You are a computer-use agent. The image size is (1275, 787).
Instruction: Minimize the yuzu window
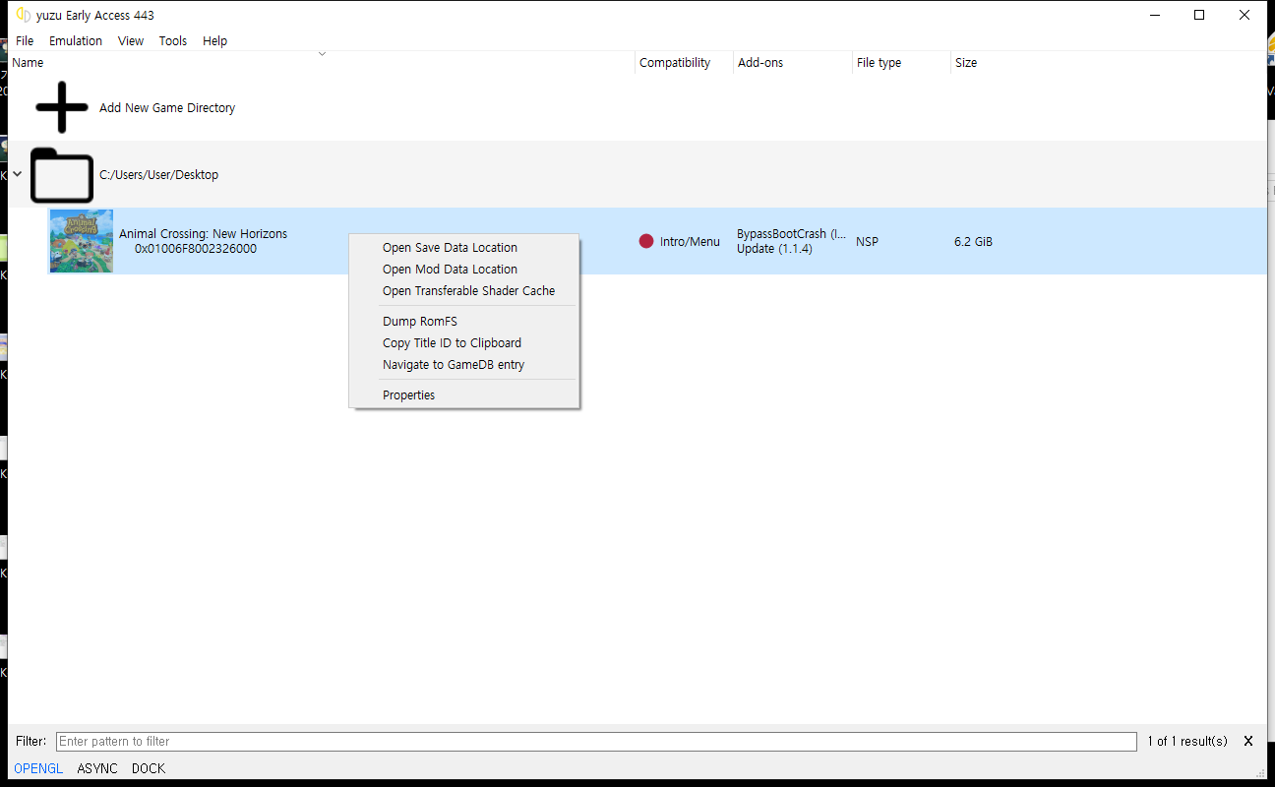click(x=1154, y=15)
